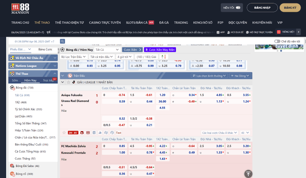Open Các loại cược Châu Á khác dropdown
This screenshot has width=306, height=178.
tap(220, 133)
